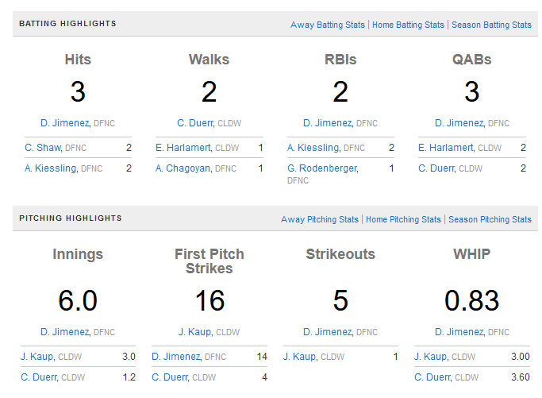Open A. Chagoyan's player link
This screenshot has width=542, height=398.
(x=184, y=168)
